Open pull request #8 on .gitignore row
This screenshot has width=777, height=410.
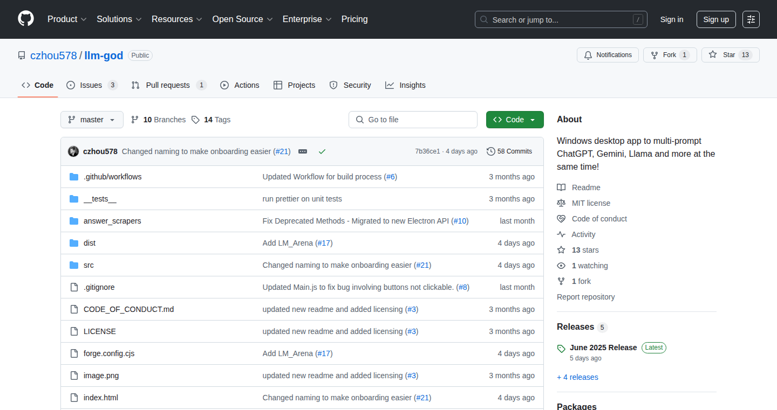463,287
